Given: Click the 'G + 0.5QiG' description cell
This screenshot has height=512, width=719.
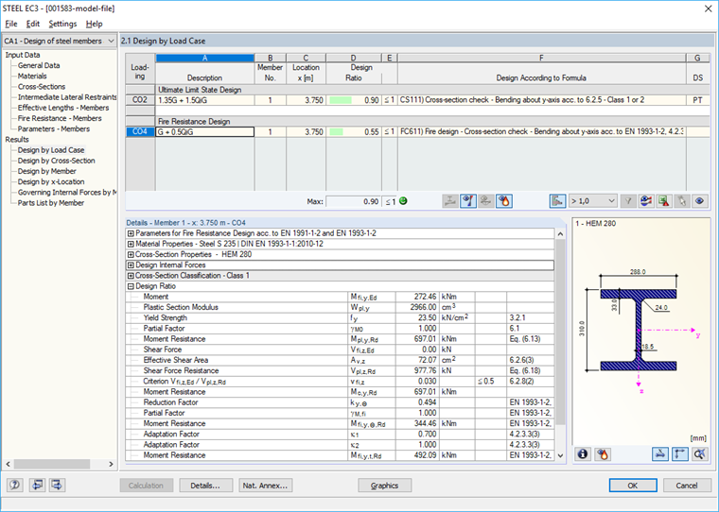Looking at the screenshot, I should (205, 132).
